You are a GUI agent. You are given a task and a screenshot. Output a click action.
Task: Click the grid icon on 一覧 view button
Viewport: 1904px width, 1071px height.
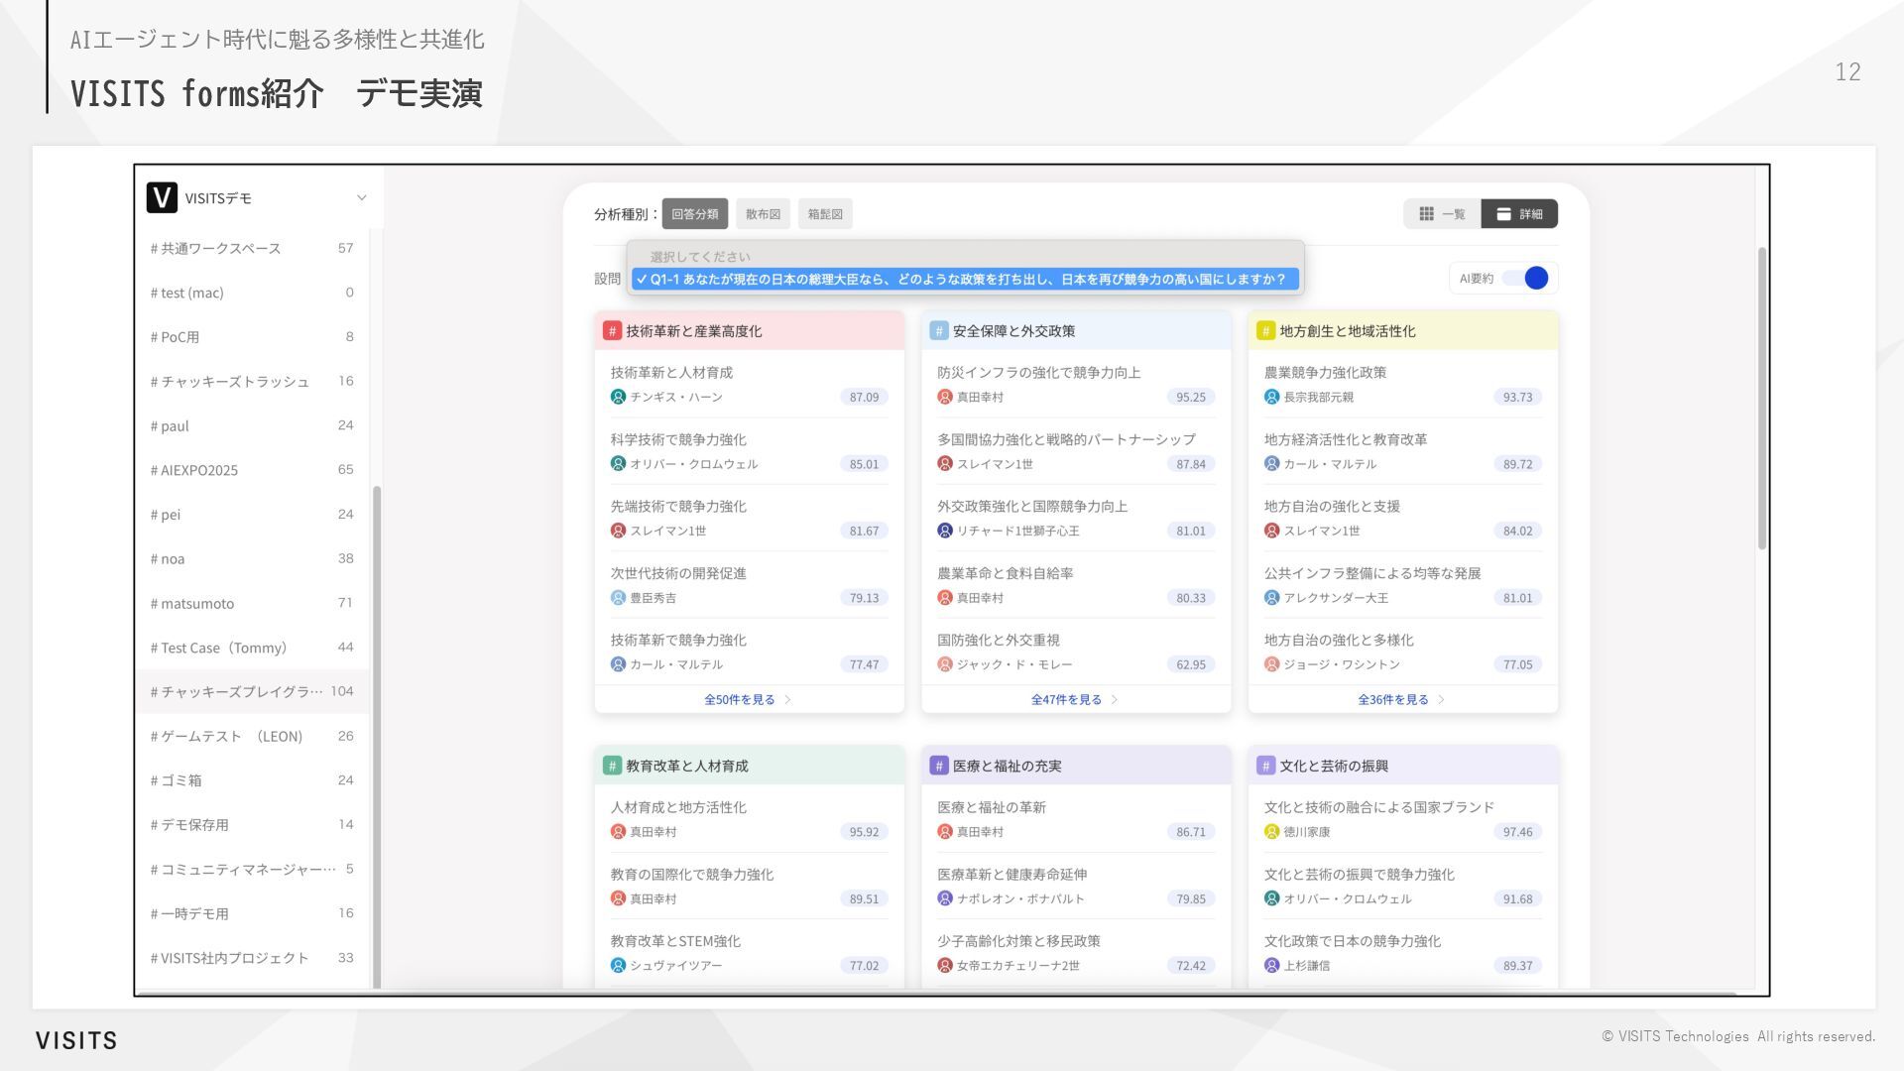(1426, 214)
